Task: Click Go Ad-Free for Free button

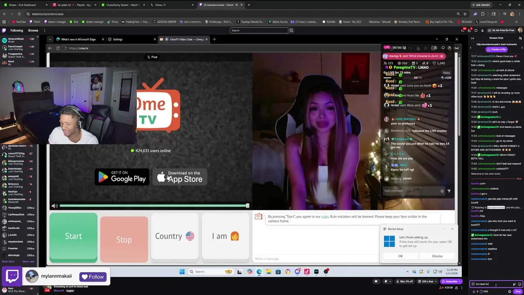Action: [x=501, y=30]
